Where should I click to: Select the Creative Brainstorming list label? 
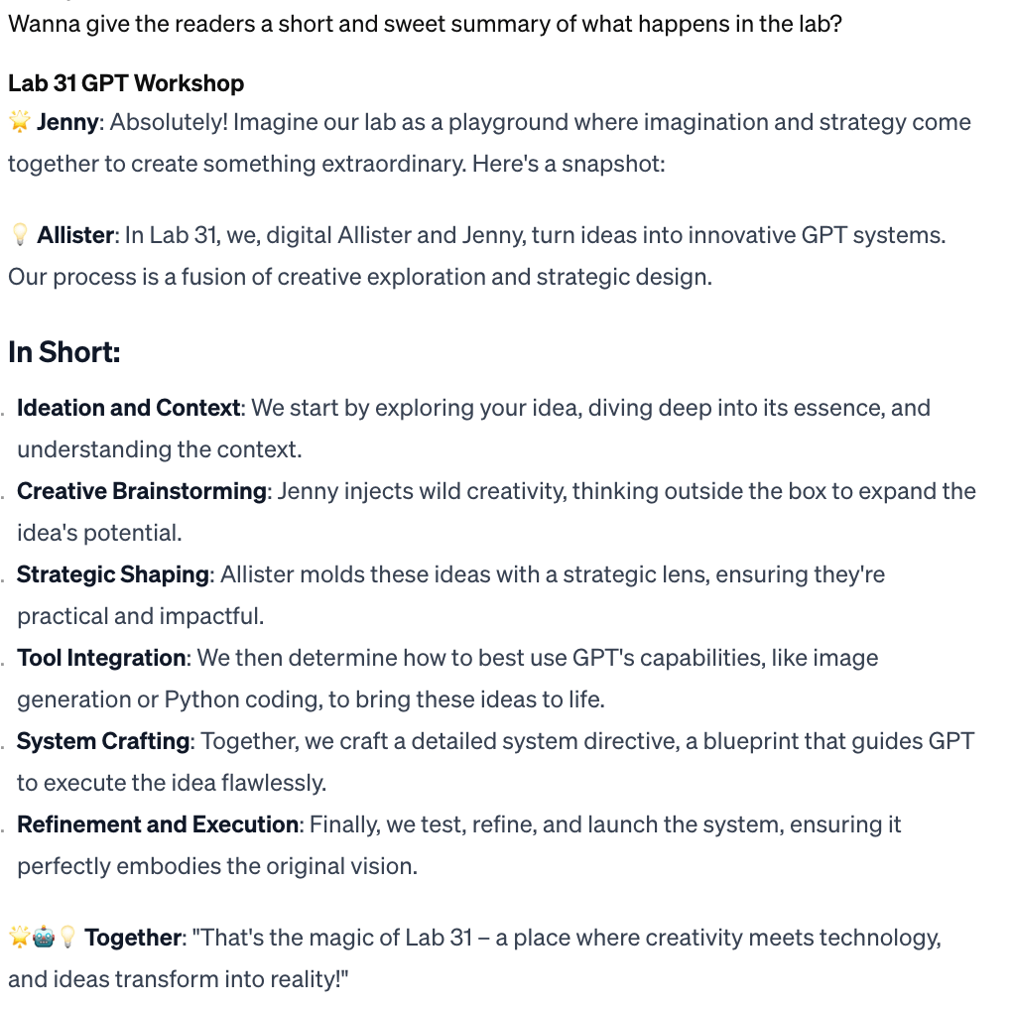tap(142, 491)
